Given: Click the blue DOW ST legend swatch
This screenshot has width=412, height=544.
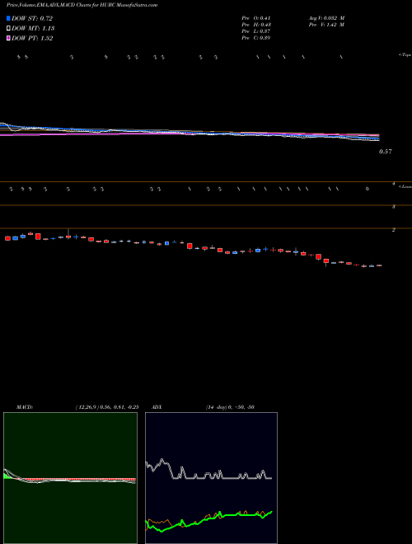Looking at the screenshot, I should point(8,18).
